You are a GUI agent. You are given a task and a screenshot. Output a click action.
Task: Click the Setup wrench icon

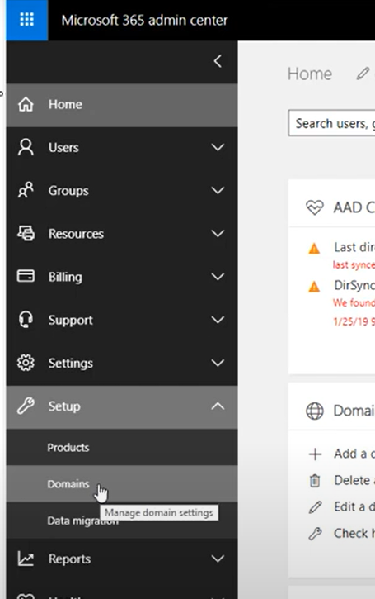pos(26,406)
